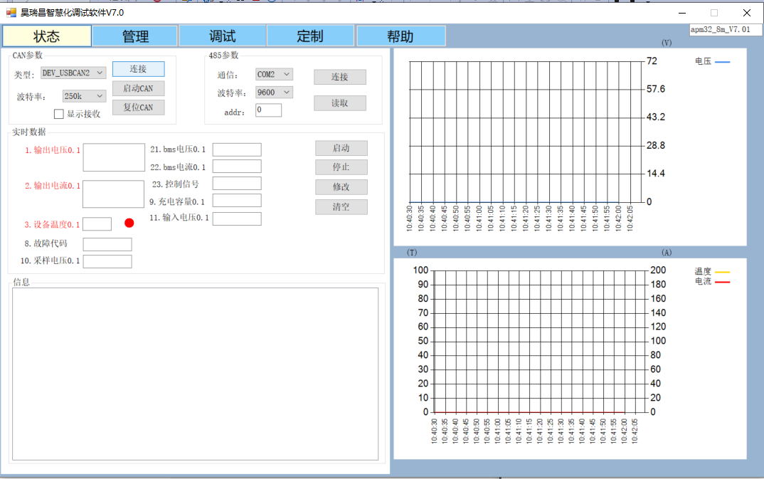Expand the CAN 波特率 250k dropdown
The height and width of the screenshot is (479, 764).
[84, 96]
